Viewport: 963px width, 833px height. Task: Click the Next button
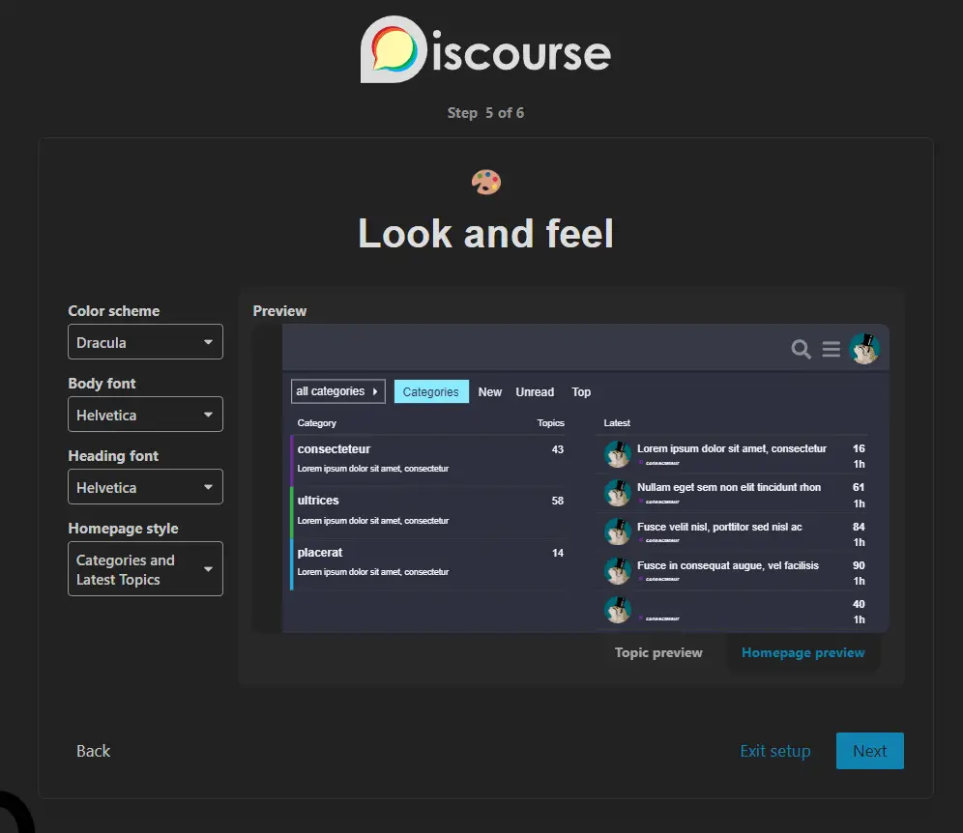(869, 751)
